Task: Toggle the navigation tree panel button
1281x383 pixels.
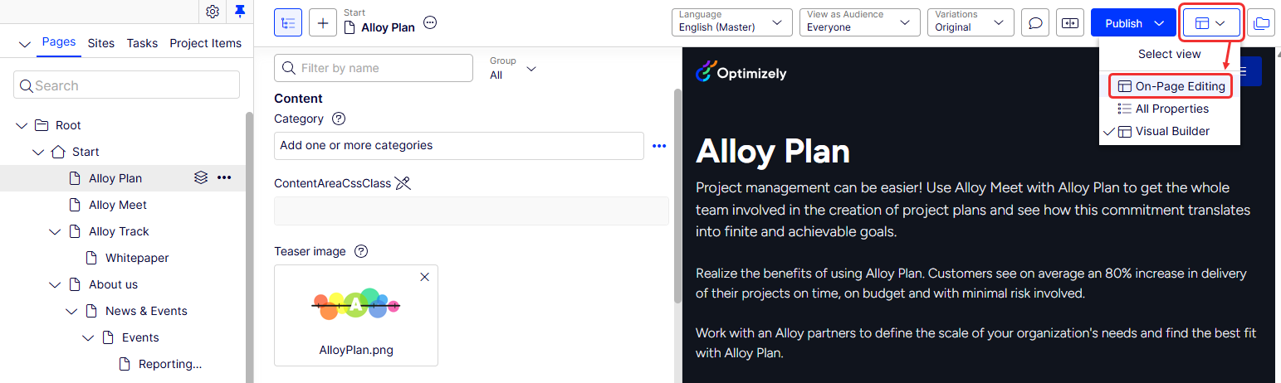Action: (x=288, y=23)
